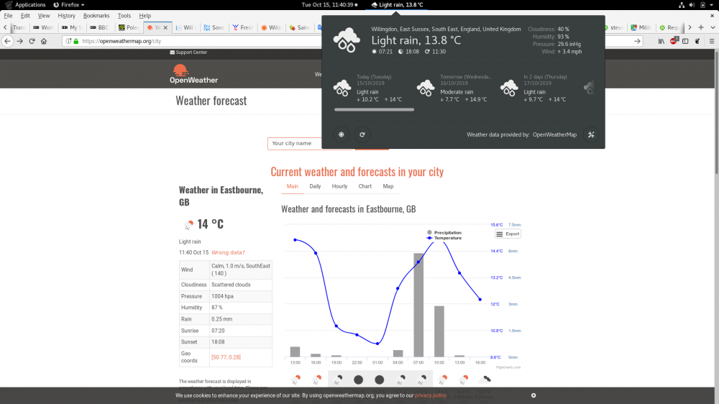
Task: Open weather extension preferences wrench button
Action: click(591, 135)
